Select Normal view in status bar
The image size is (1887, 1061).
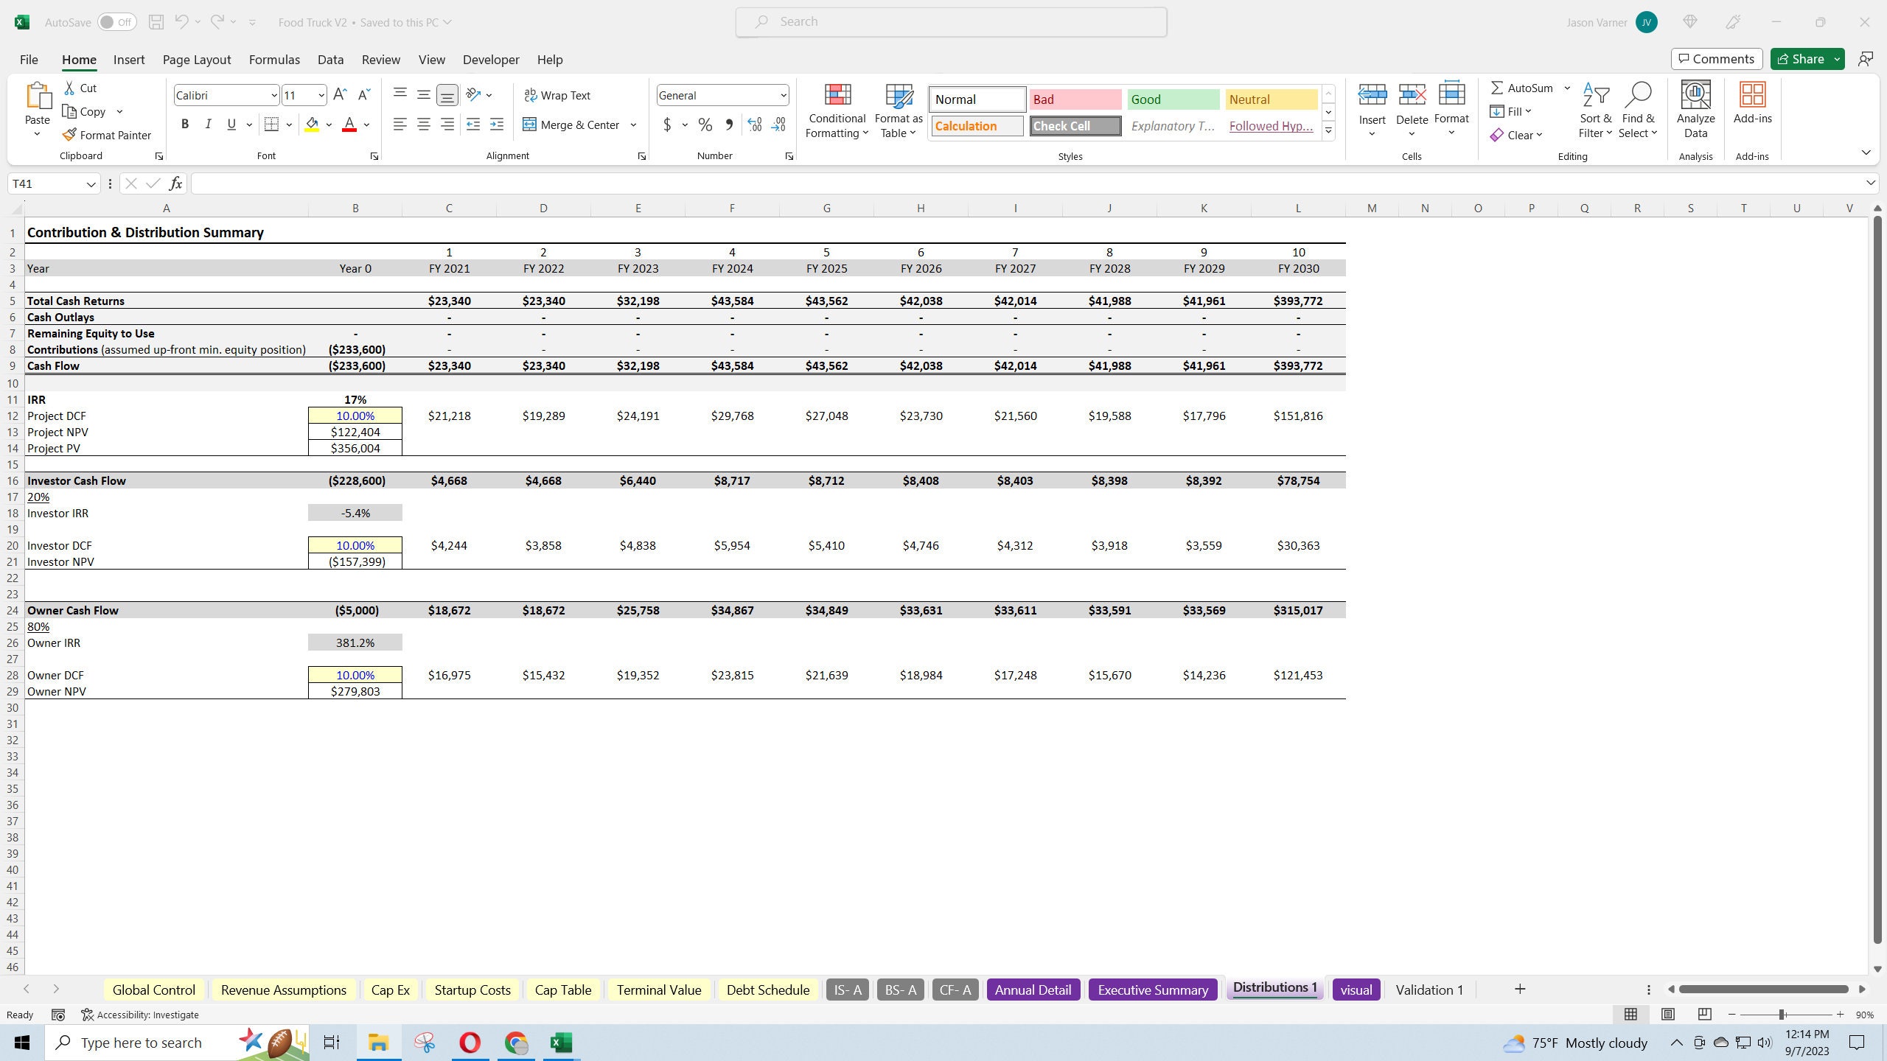[1631, 1015]
